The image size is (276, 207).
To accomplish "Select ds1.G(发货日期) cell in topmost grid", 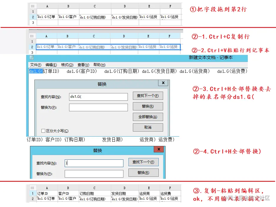I will tap(125, 17).
